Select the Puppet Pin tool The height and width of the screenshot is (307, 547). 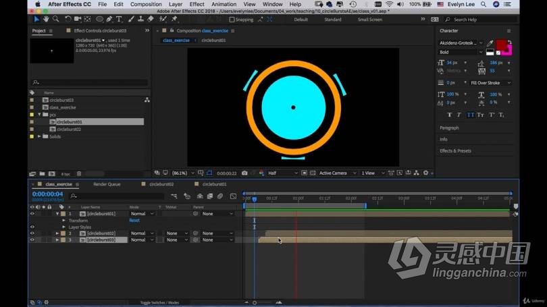point(172,19)
